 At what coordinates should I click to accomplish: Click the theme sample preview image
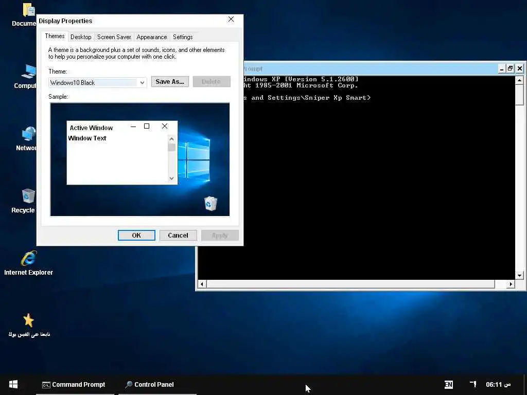pyautogui.click(x=140, y=159)
